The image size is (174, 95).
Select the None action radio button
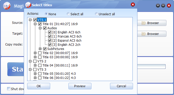pyautogui.click(x=46, y=14)
